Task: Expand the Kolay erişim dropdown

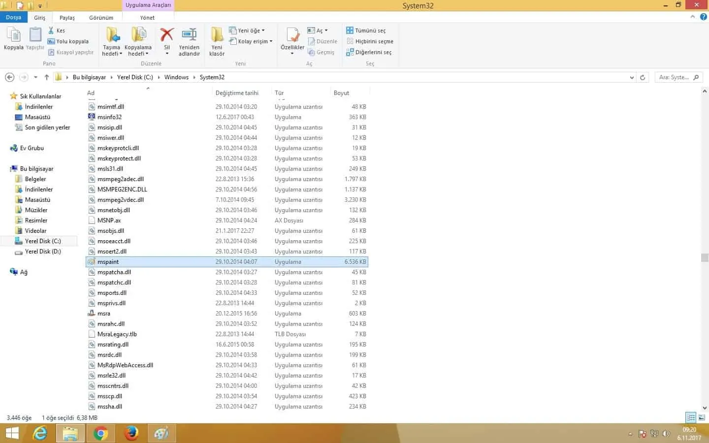Action: coord(251,41)
